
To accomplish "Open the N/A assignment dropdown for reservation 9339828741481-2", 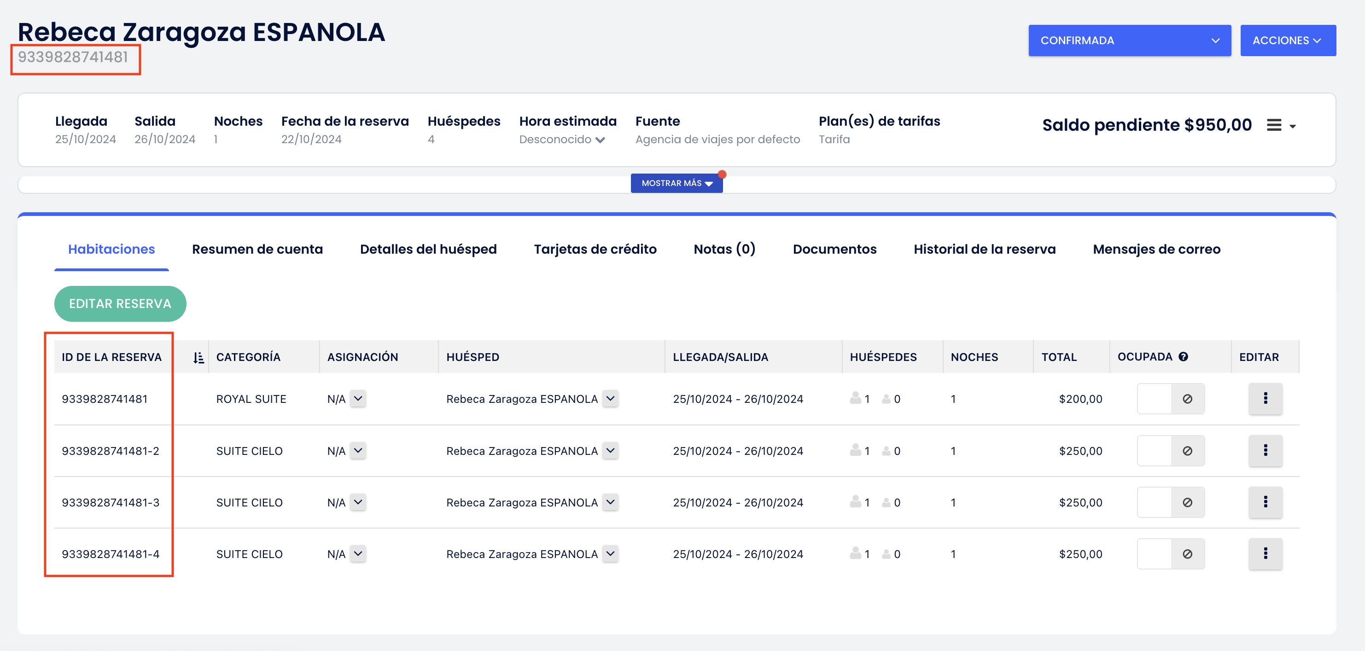I will click(358, 450).
